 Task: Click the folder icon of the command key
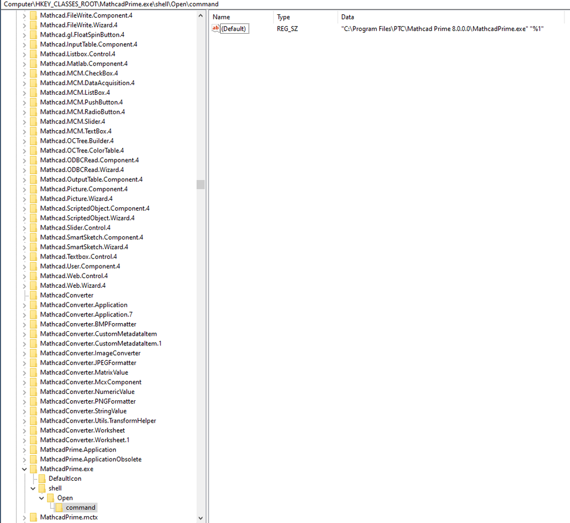tap(59, 508)
